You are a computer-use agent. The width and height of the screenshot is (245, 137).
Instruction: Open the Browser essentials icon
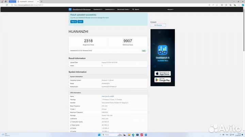tap(235, 5)
